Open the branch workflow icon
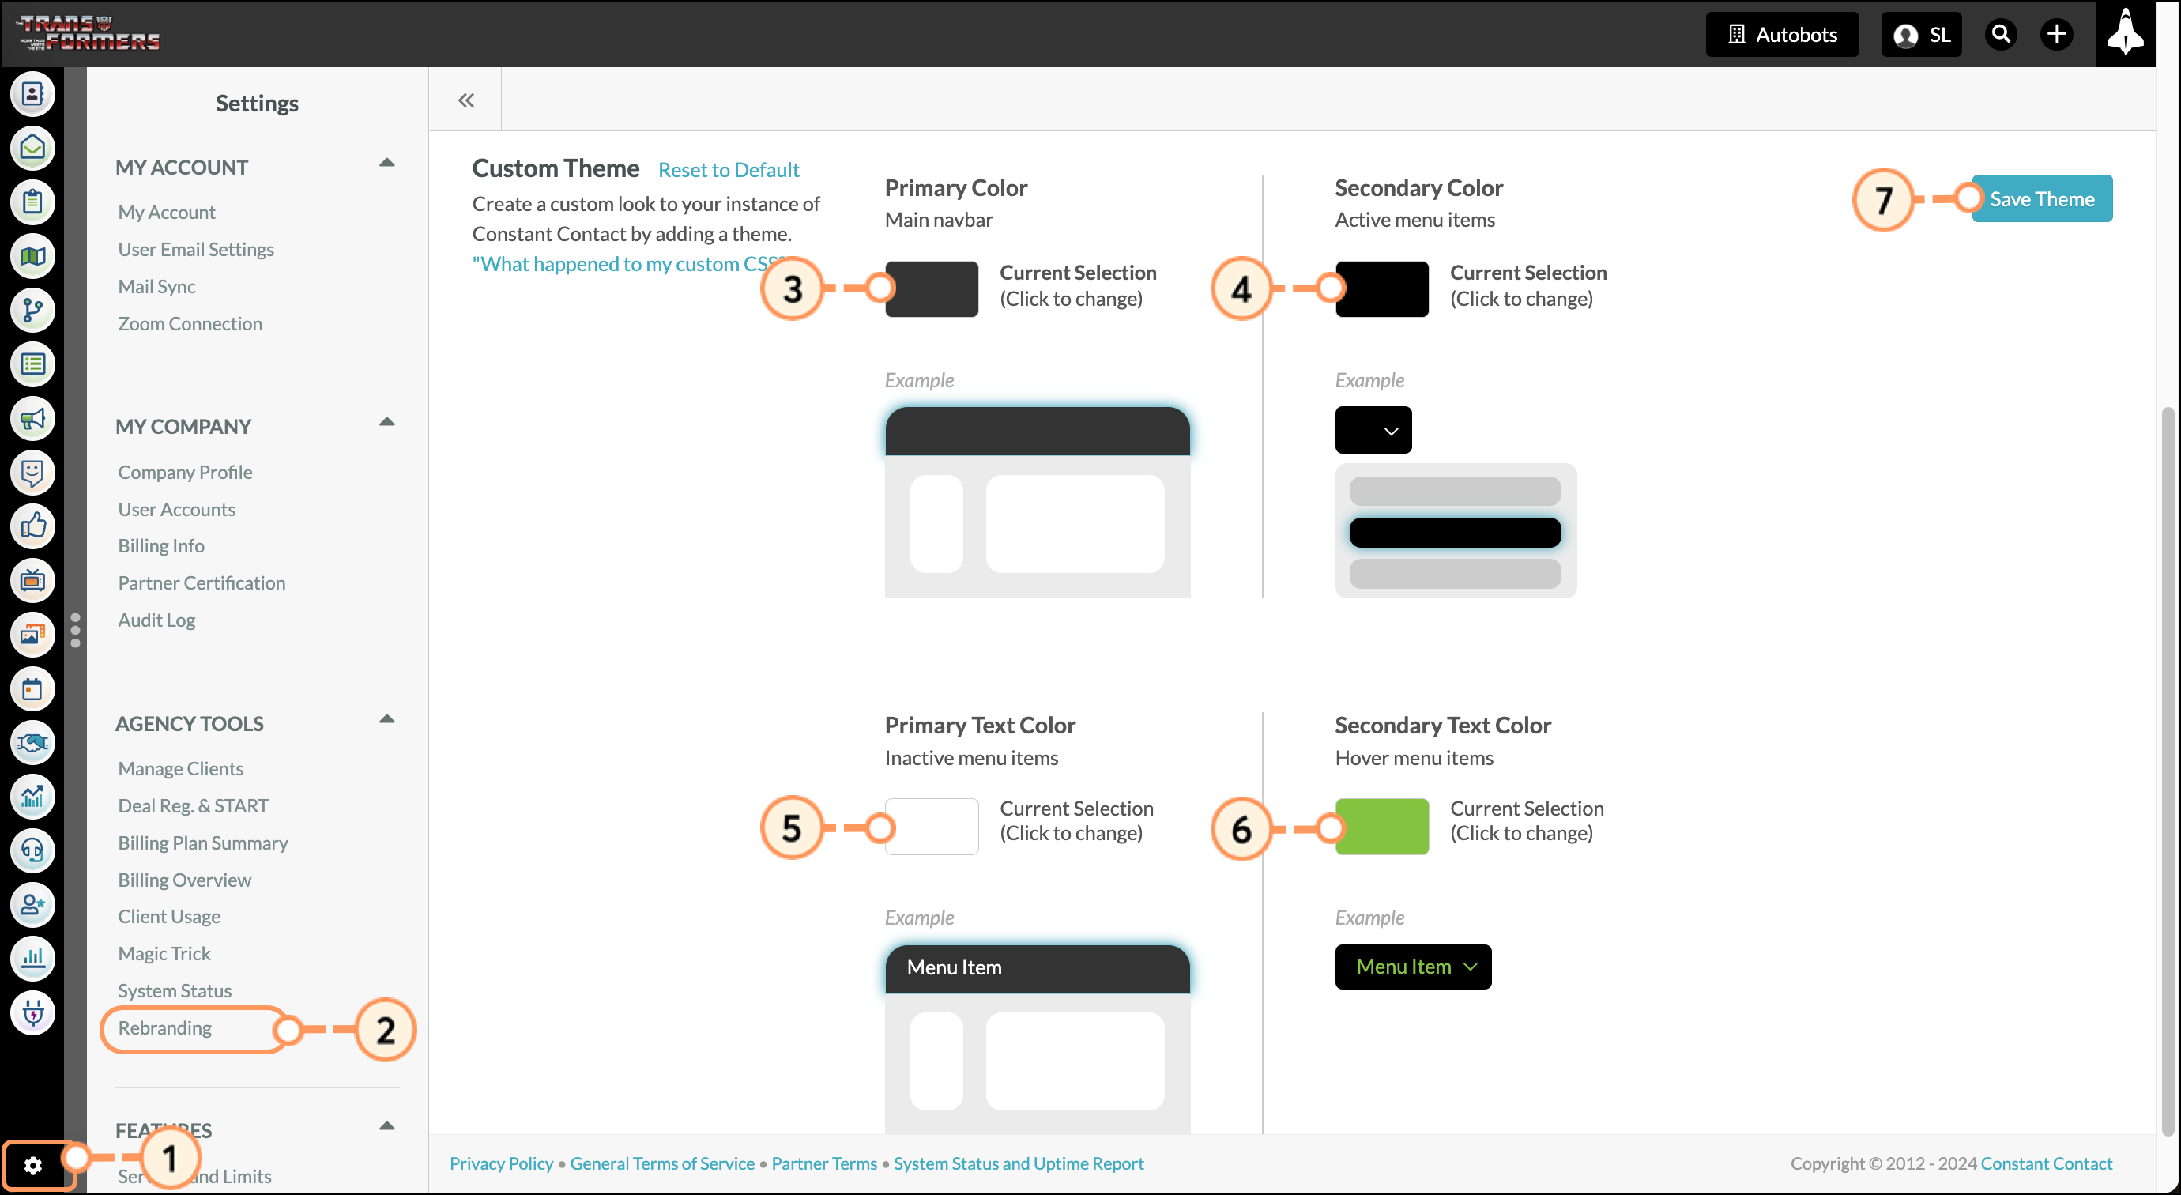Viewport: 2181px width, 1195px height. click(32, 311)
